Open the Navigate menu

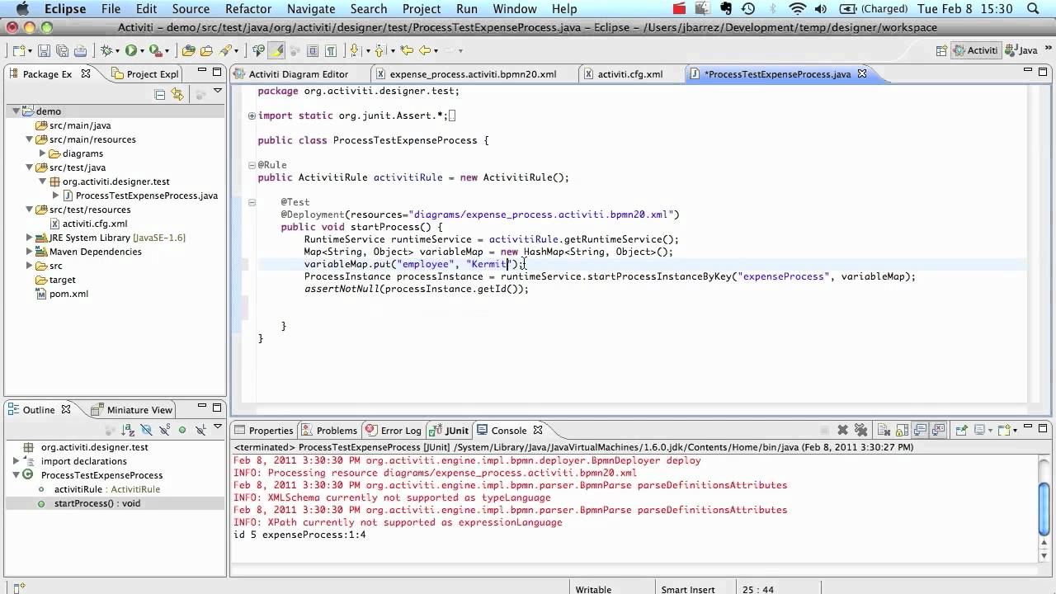click(311, 9)
